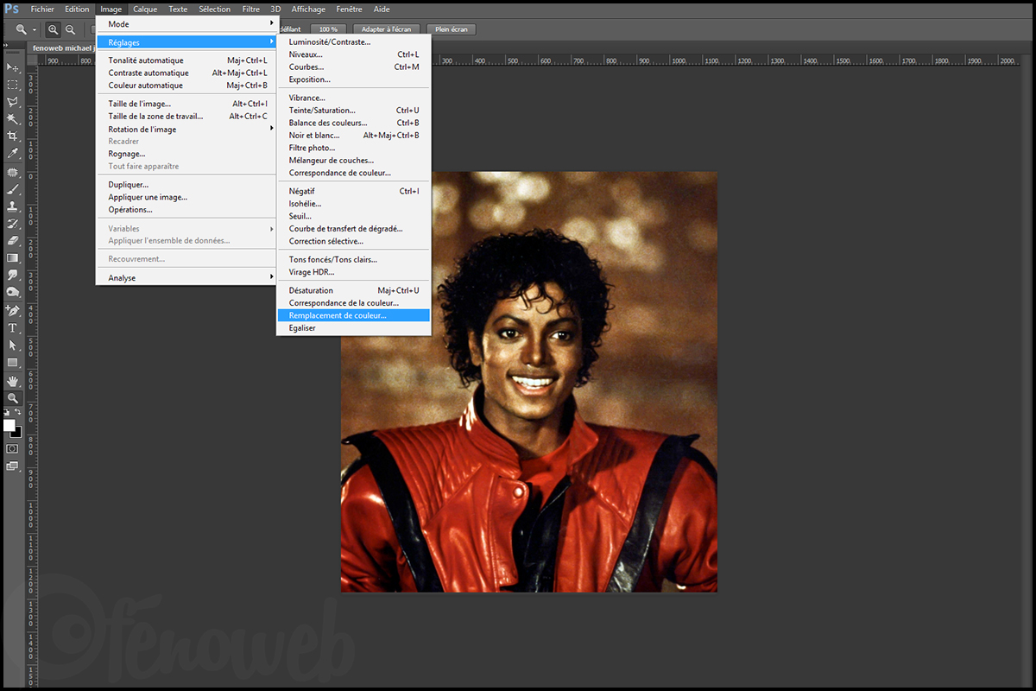Choose Courbes... adjustment
This screenshot has height=691, width=1036.
click(x=353, y=67)
